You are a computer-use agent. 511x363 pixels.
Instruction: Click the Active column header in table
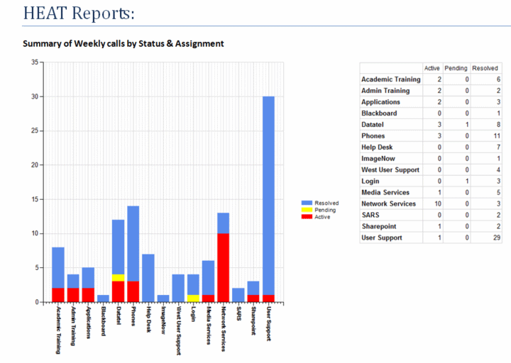[x=432, y=68]
